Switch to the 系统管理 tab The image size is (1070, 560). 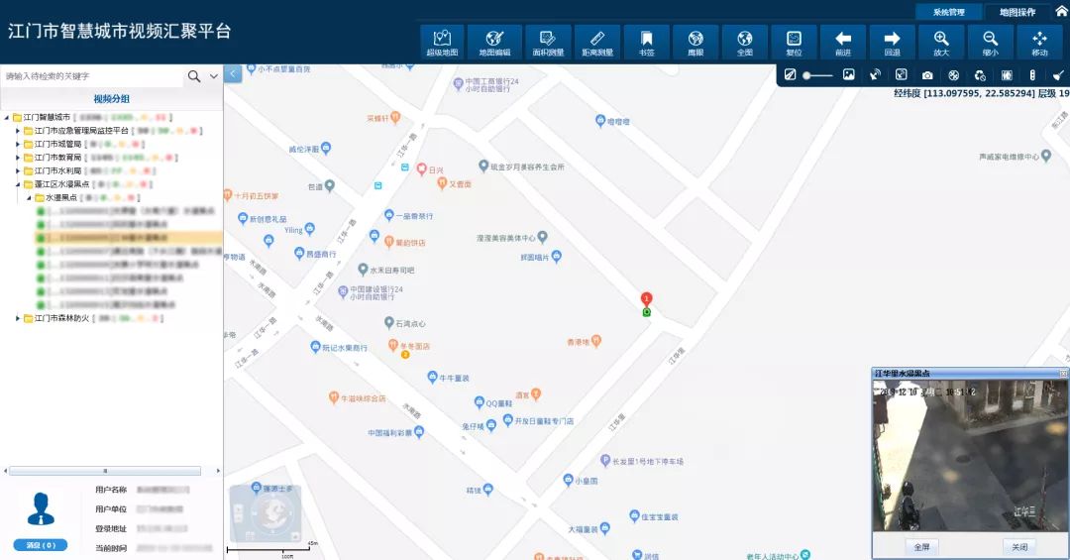[x=948, y=12]
